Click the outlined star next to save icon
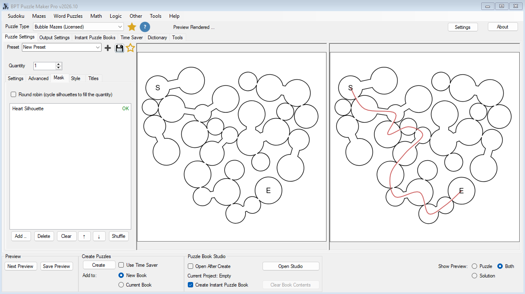Viewport: 525px width, 294px height. point(130,48)
